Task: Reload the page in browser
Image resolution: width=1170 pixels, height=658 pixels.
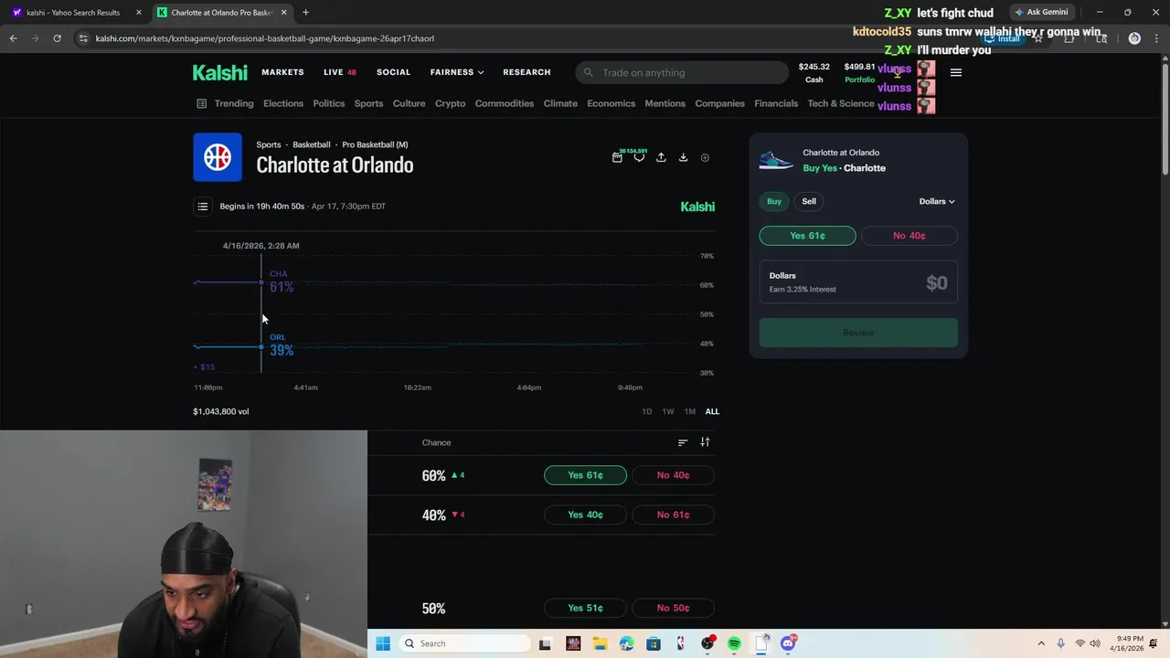Action: click(57, 38)
